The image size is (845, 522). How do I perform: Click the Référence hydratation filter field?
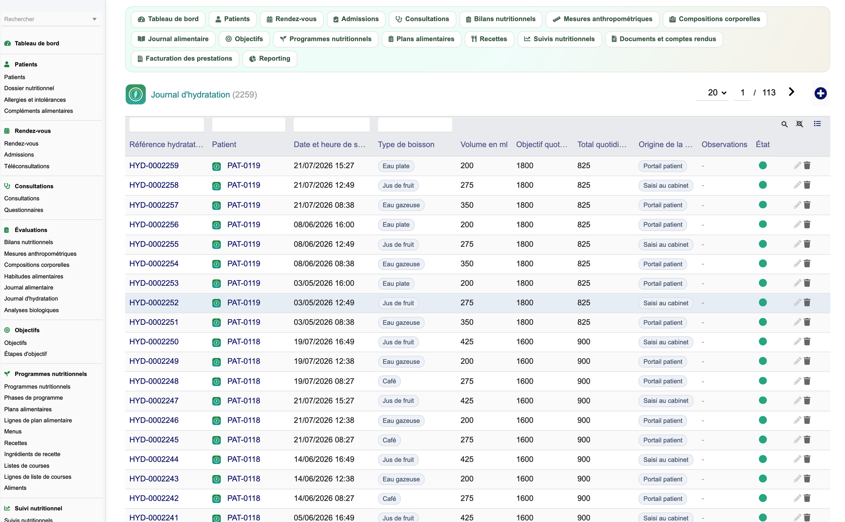click(166, 125)
